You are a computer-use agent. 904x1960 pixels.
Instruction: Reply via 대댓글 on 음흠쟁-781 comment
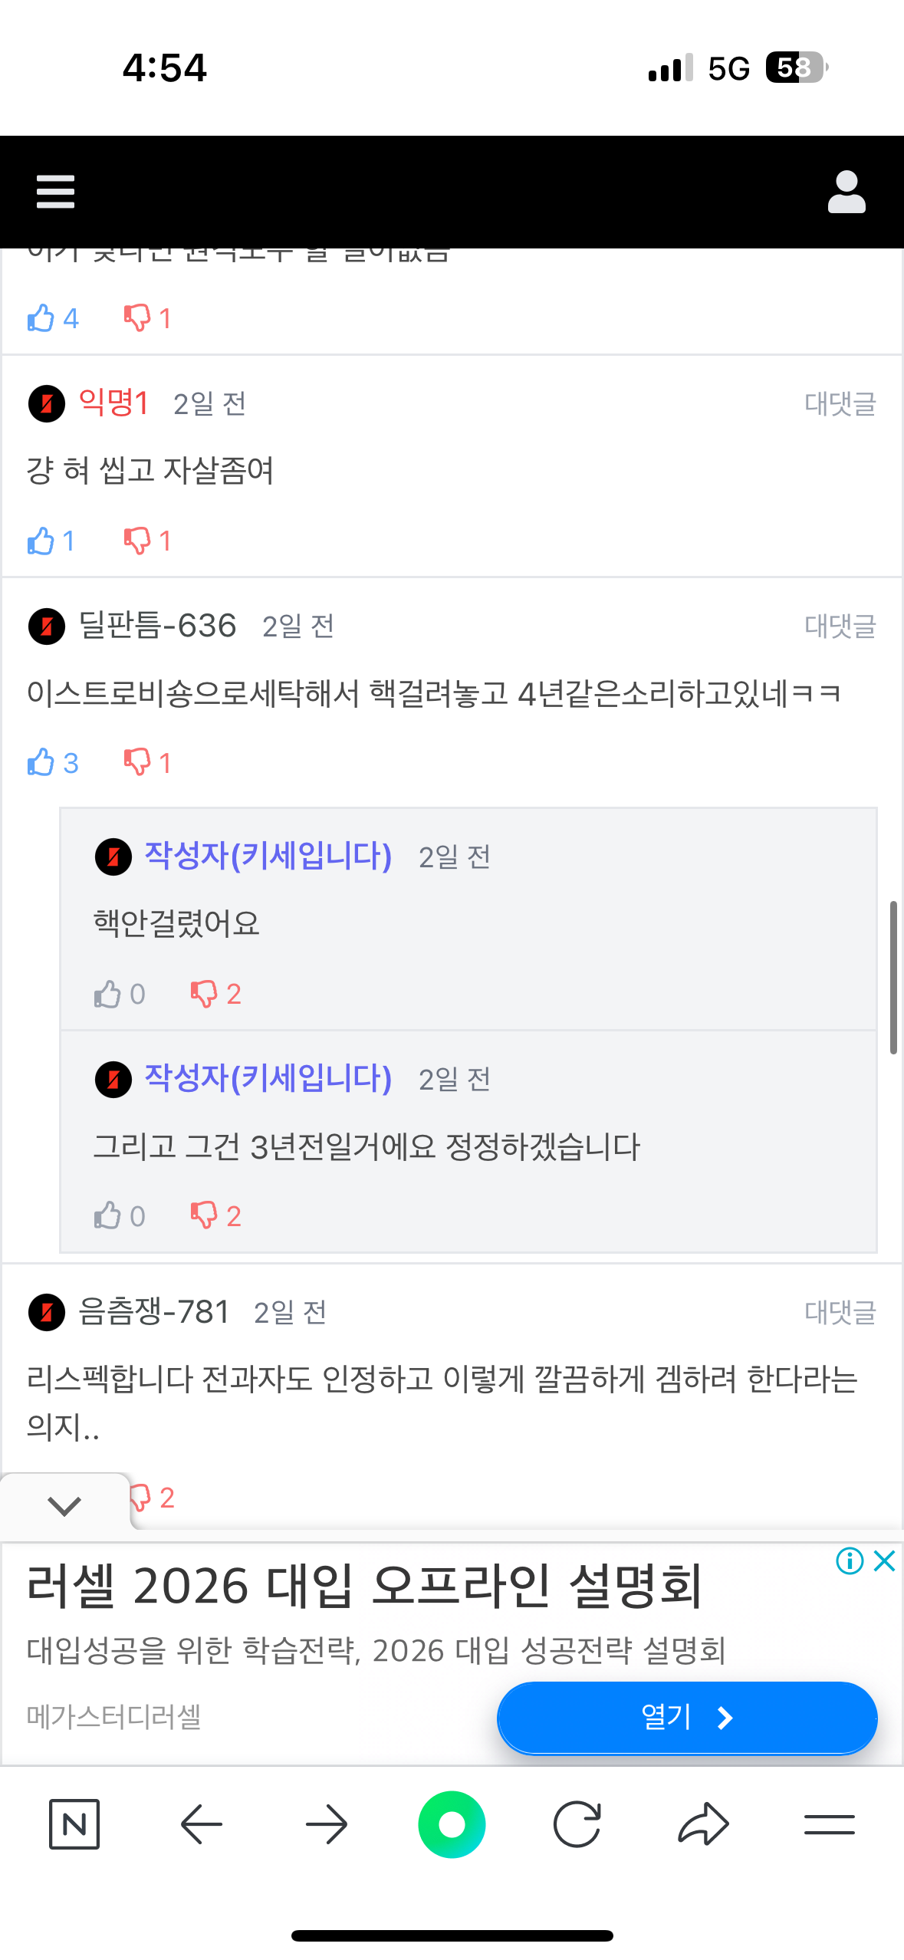pos(840,1312)
